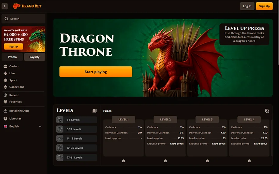Open the Favorites menu label
The height and width of the screenshot is (174, 279).
click(16, 102)
